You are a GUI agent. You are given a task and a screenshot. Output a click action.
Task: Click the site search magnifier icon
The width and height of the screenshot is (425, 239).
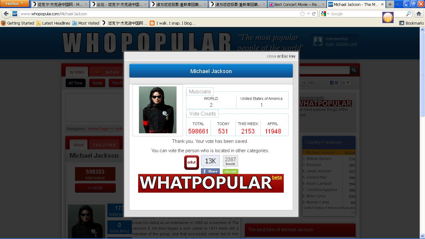tap(354, 70)
